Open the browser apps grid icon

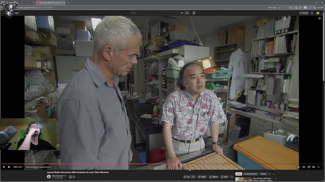[279, 8]
